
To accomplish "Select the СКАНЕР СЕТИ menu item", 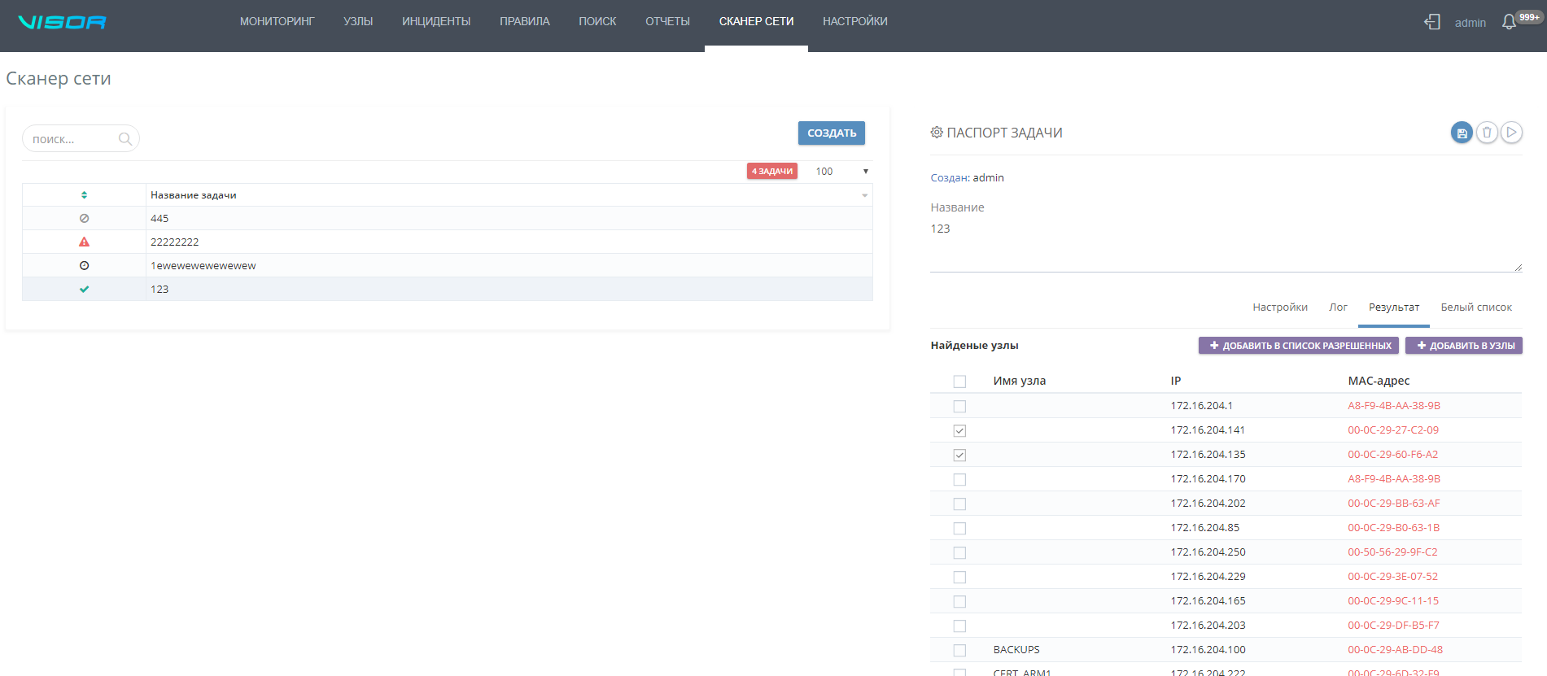I will [756, 22].
